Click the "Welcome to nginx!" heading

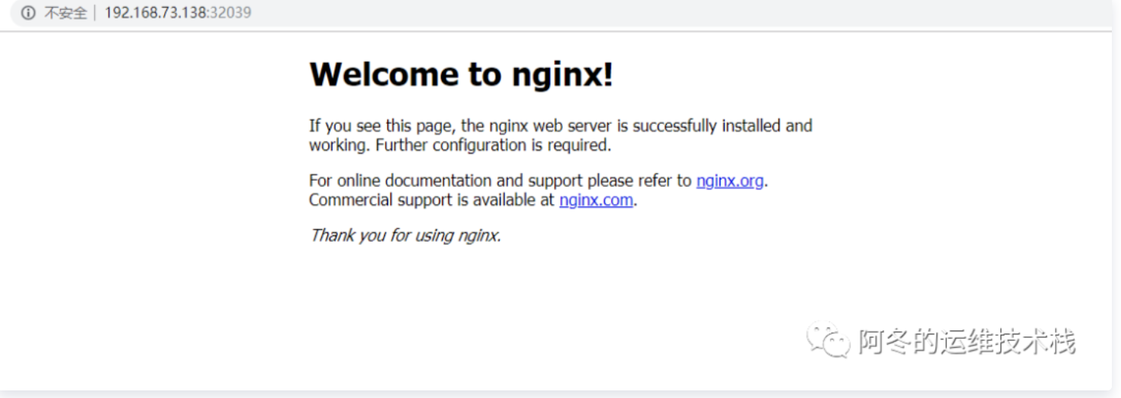point(461,74)
